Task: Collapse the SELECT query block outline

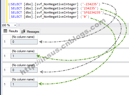Action: pos(9,4)
